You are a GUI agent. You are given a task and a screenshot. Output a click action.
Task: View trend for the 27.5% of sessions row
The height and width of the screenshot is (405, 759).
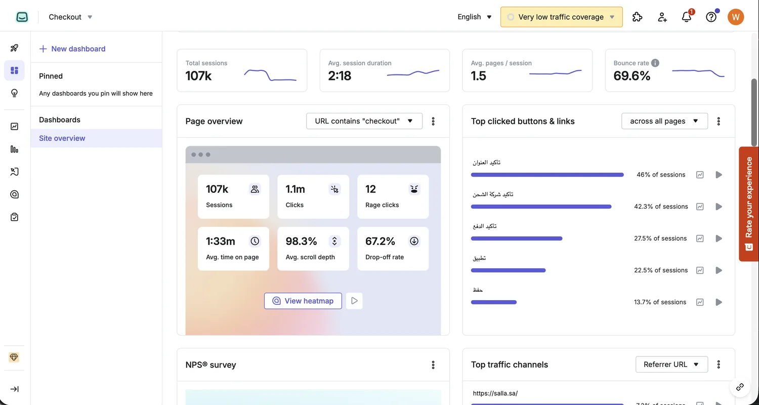(700, 238)
